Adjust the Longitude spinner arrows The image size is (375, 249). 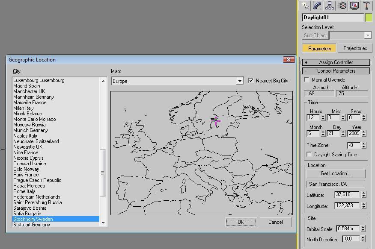pyautogui.click(x=364, y=205)
